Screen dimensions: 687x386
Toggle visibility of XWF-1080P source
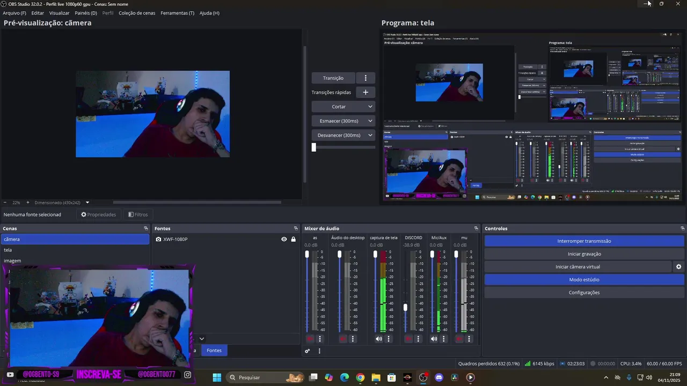284,239
